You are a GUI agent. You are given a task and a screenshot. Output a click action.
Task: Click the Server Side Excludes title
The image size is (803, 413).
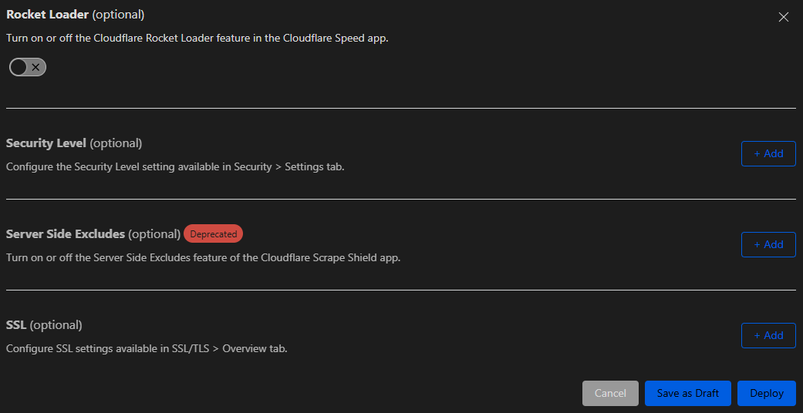pos(66,233)
